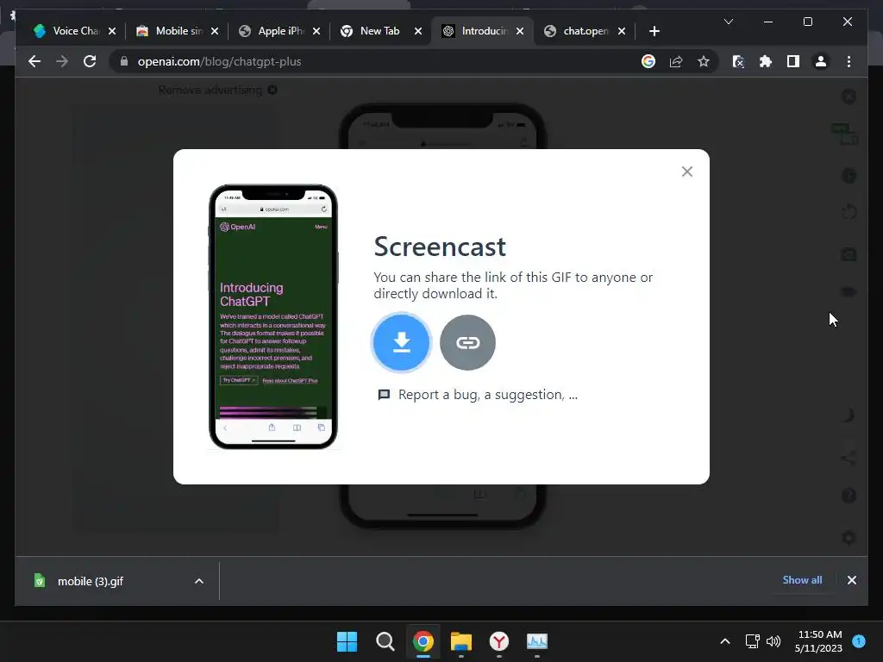
Task: Open network settings in the system tray
Action: coord(752,641)
